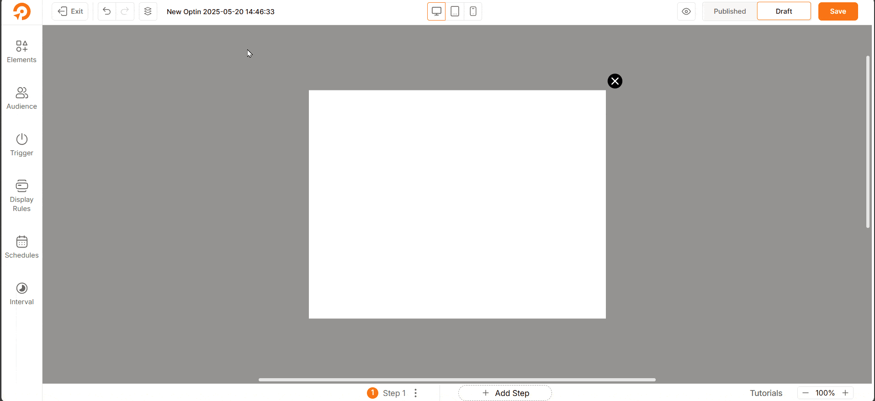Preview the optin with eye icon
This screenshot has width=875, height=401.
(x=686, y=11)
